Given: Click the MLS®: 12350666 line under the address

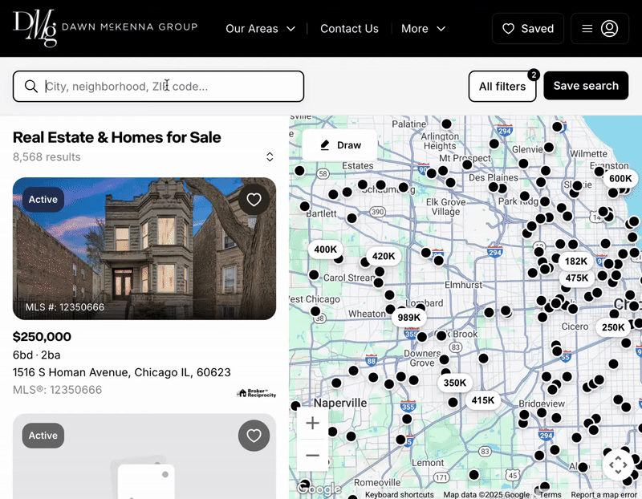Looking at the screenshot, I should [x=57, y=390].
